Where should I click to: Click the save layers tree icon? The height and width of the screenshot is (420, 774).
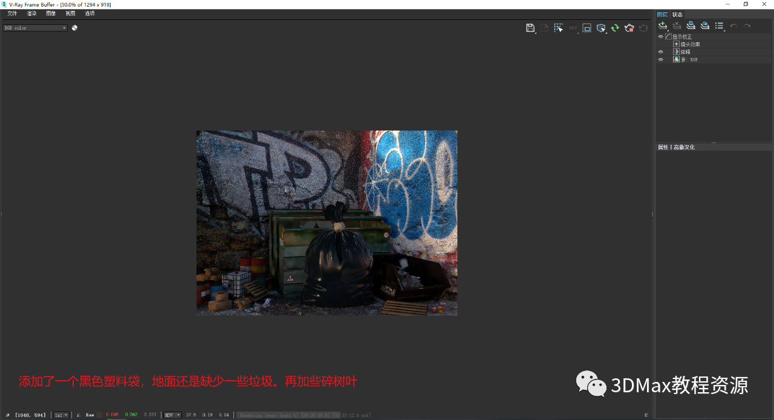click(x=691, y=25)
